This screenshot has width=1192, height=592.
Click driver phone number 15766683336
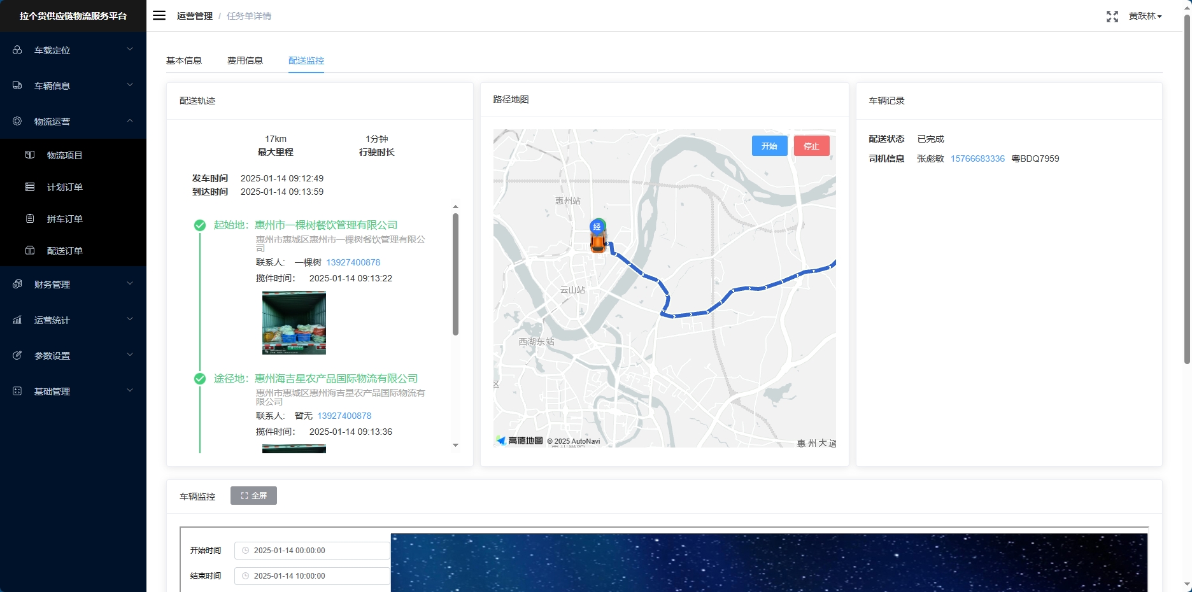pos(977,159)
